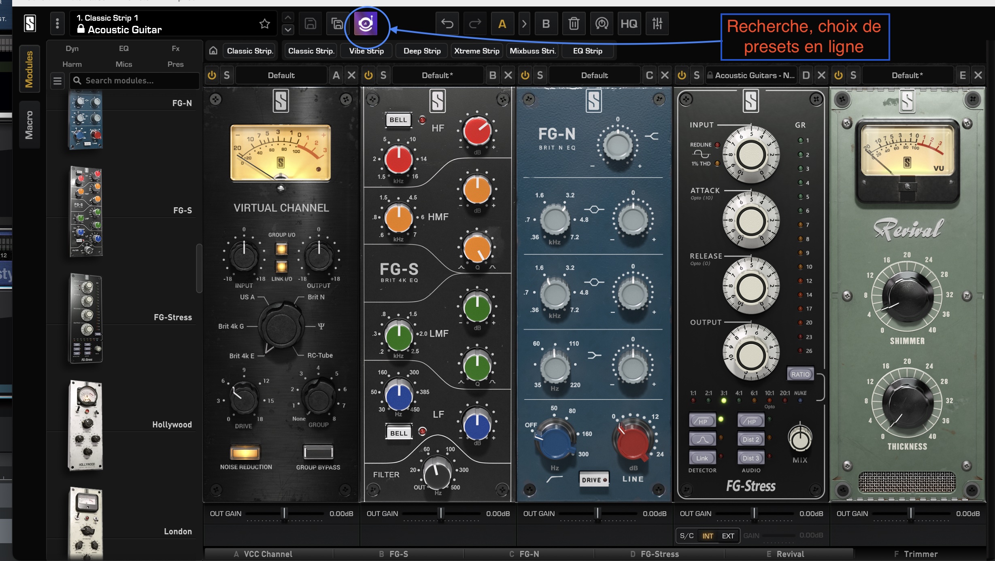Viewport: 995px width, 561px height.
Task: Solo module slot C
Action: pyautogui.click(x=540, y=75)
